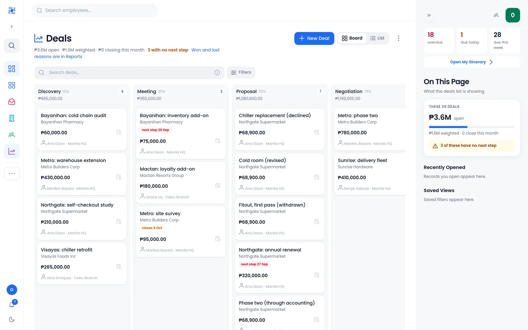Open the Metro: phase two deal
Viewport: 528px width, 330px height.
tap(370, 129)
